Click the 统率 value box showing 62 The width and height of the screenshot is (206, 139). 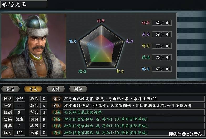(162, 23)
